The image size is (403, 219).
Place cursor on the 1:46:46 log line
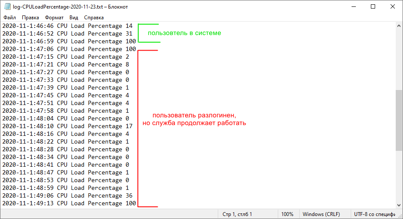(x=64, y=26)
